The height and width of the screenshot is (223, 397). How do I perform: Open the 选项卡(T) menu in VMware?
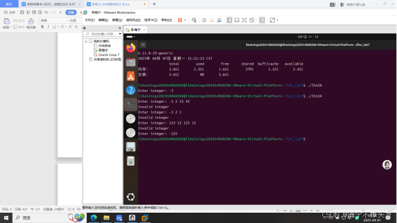[x=151, y=20]
